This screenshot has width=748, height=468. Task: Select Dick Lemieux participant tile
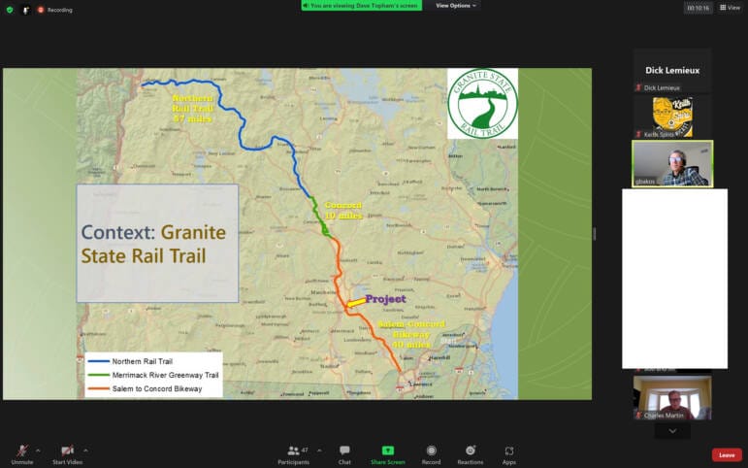[x=672, y=71]
